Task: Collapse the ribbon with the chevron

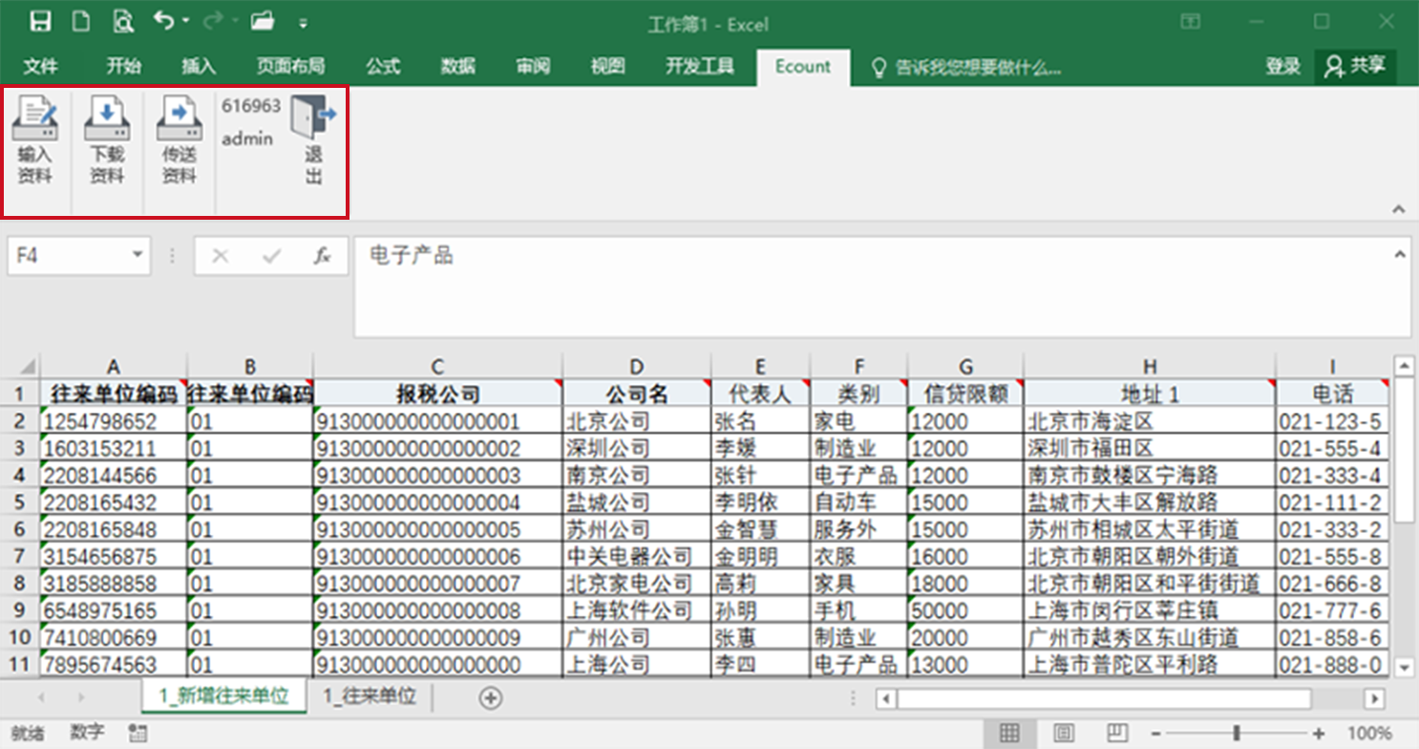Action: 1399,208
